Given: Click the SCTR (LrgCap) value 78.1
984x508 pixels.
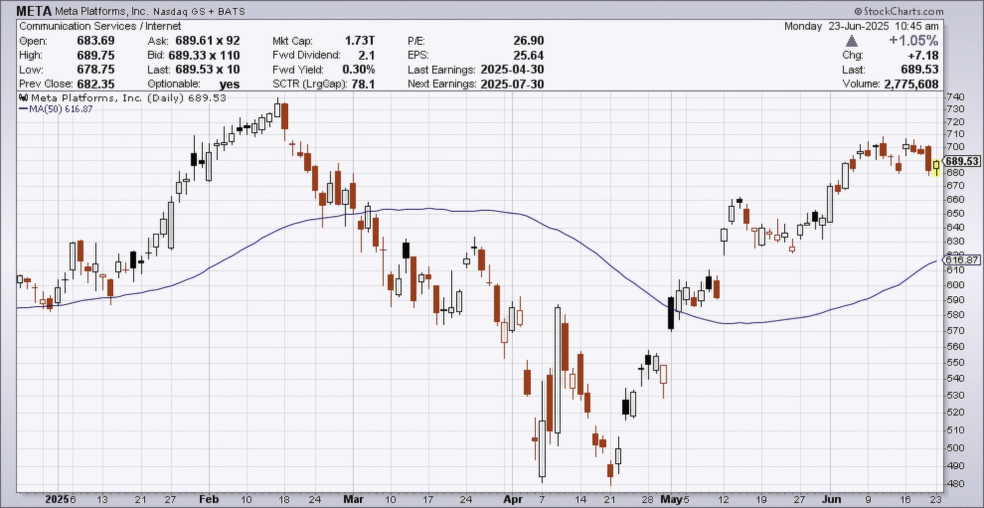Looking at the screenshot, I should click(x=363, y=84).
